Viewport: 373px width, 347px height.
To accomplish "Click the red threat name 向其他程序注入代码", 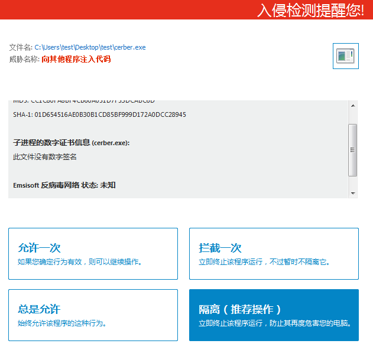I will 76,59.
